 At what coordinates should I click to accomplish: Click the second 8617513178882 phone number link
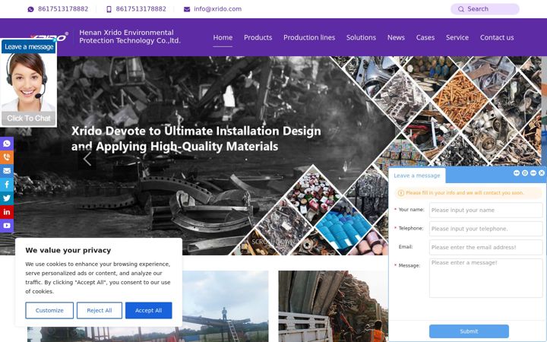[141, 9]
